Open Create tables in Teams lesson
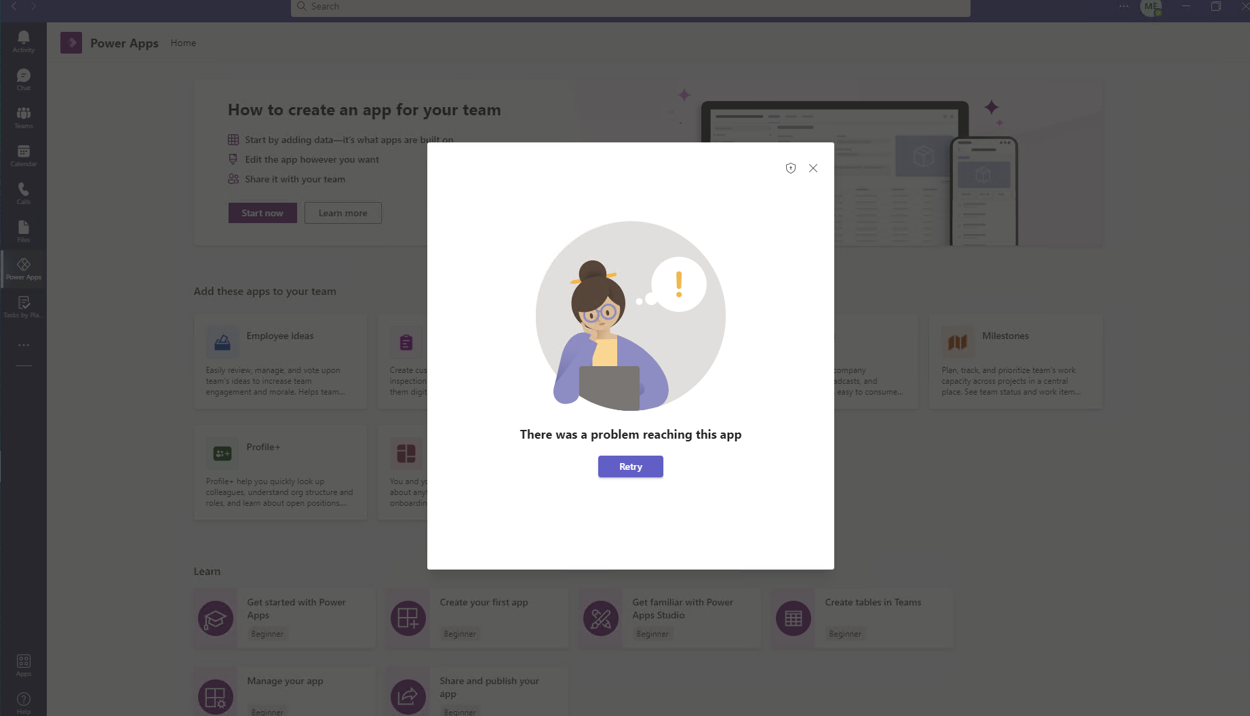Viewport: 1250px width, 716px height. click(x=863, y=618)
